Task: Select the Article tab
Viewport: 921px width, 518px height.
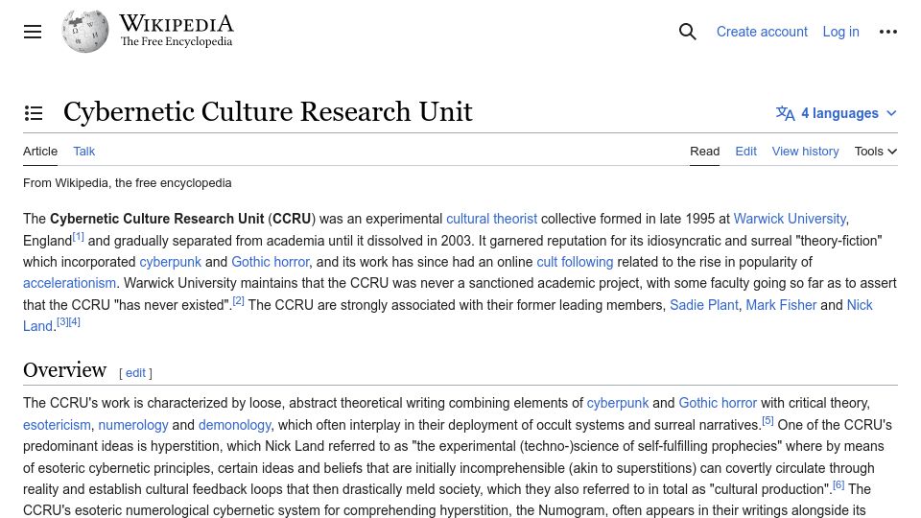Action: coord(40,152)
